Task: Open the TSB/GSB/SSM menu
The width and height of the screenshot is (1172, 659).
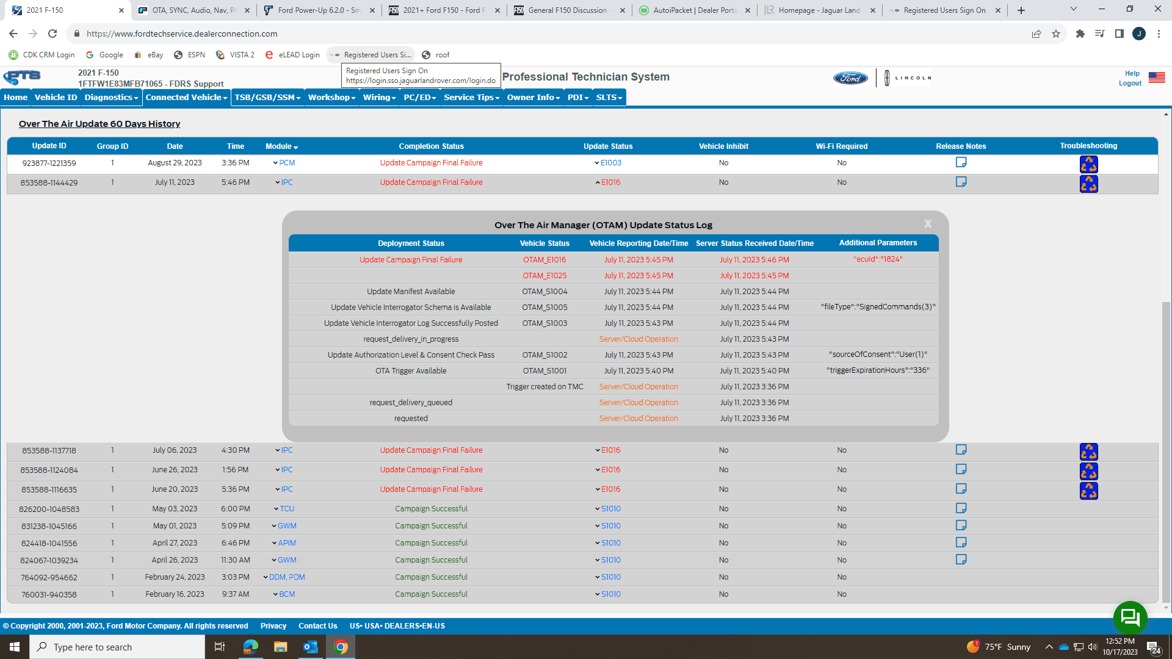Action: click(267, 98)
